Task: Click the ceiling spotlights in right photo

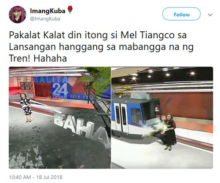Action: (158, 75)
